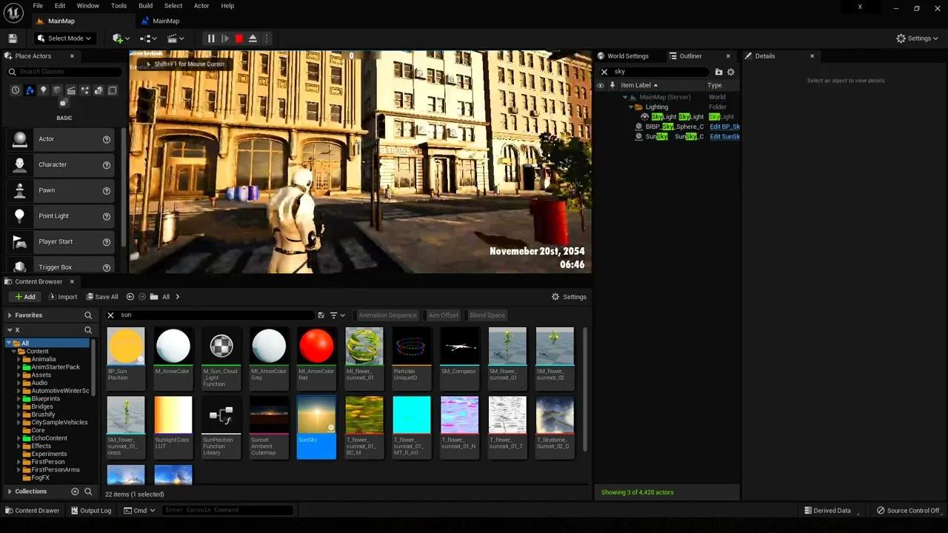Open the Select Mode dropdown

click(x=65, y=38)
